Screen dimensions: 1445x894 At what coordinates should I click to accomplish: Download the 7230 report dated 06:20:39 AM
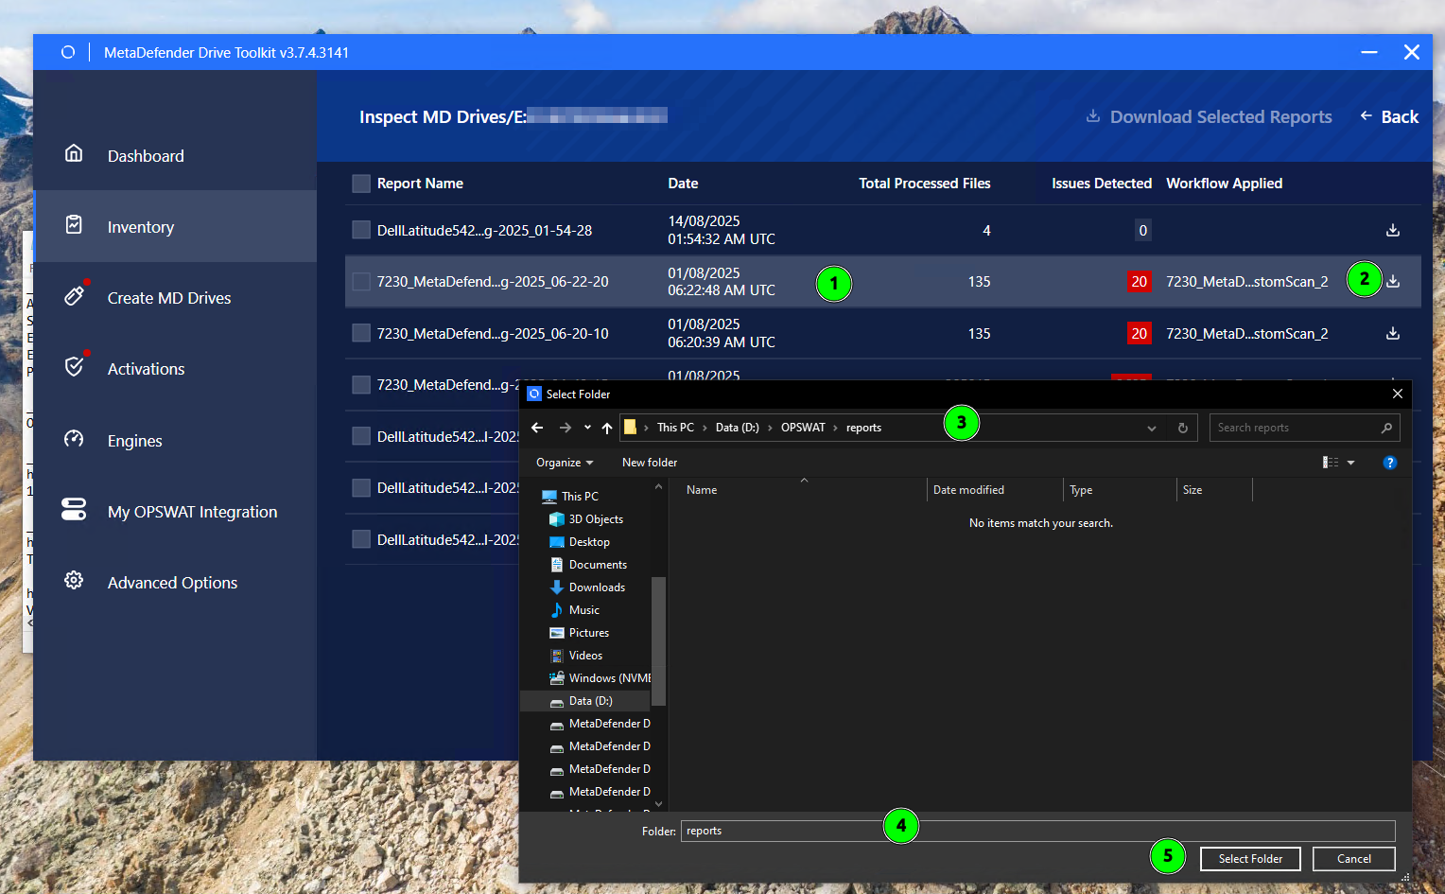point(1393,333)
